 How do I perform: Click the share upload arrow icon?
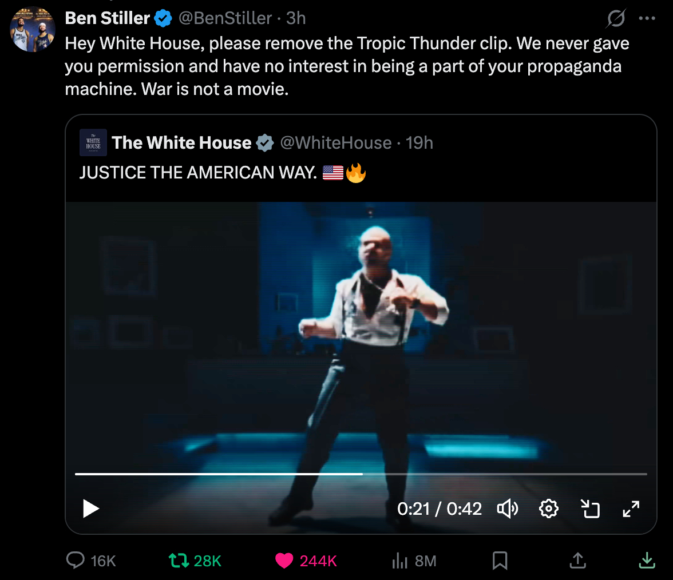pos(577,561)
